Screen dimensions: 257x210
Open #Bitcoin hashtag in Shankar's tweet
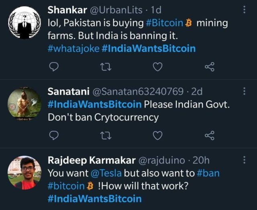(x=165, y=23)
